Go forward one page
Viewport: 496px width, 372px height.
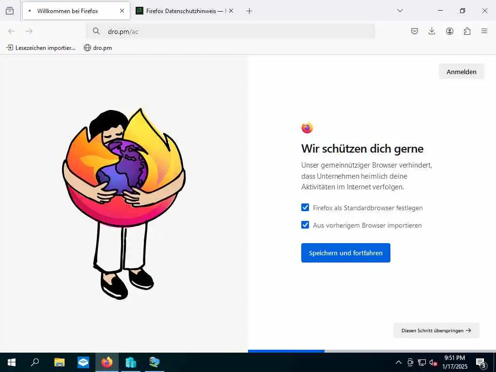pyautogui.click(x=29, y=31)
